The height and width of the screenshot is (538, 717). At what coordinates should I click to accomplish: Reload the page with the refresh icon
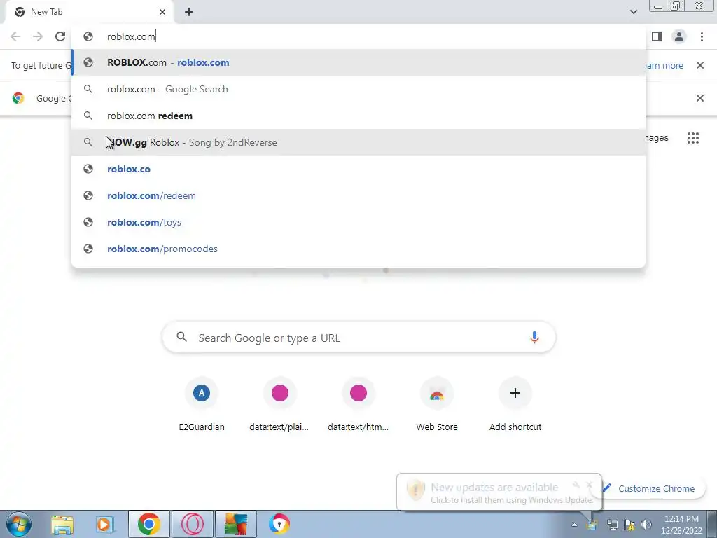point(60,36)
